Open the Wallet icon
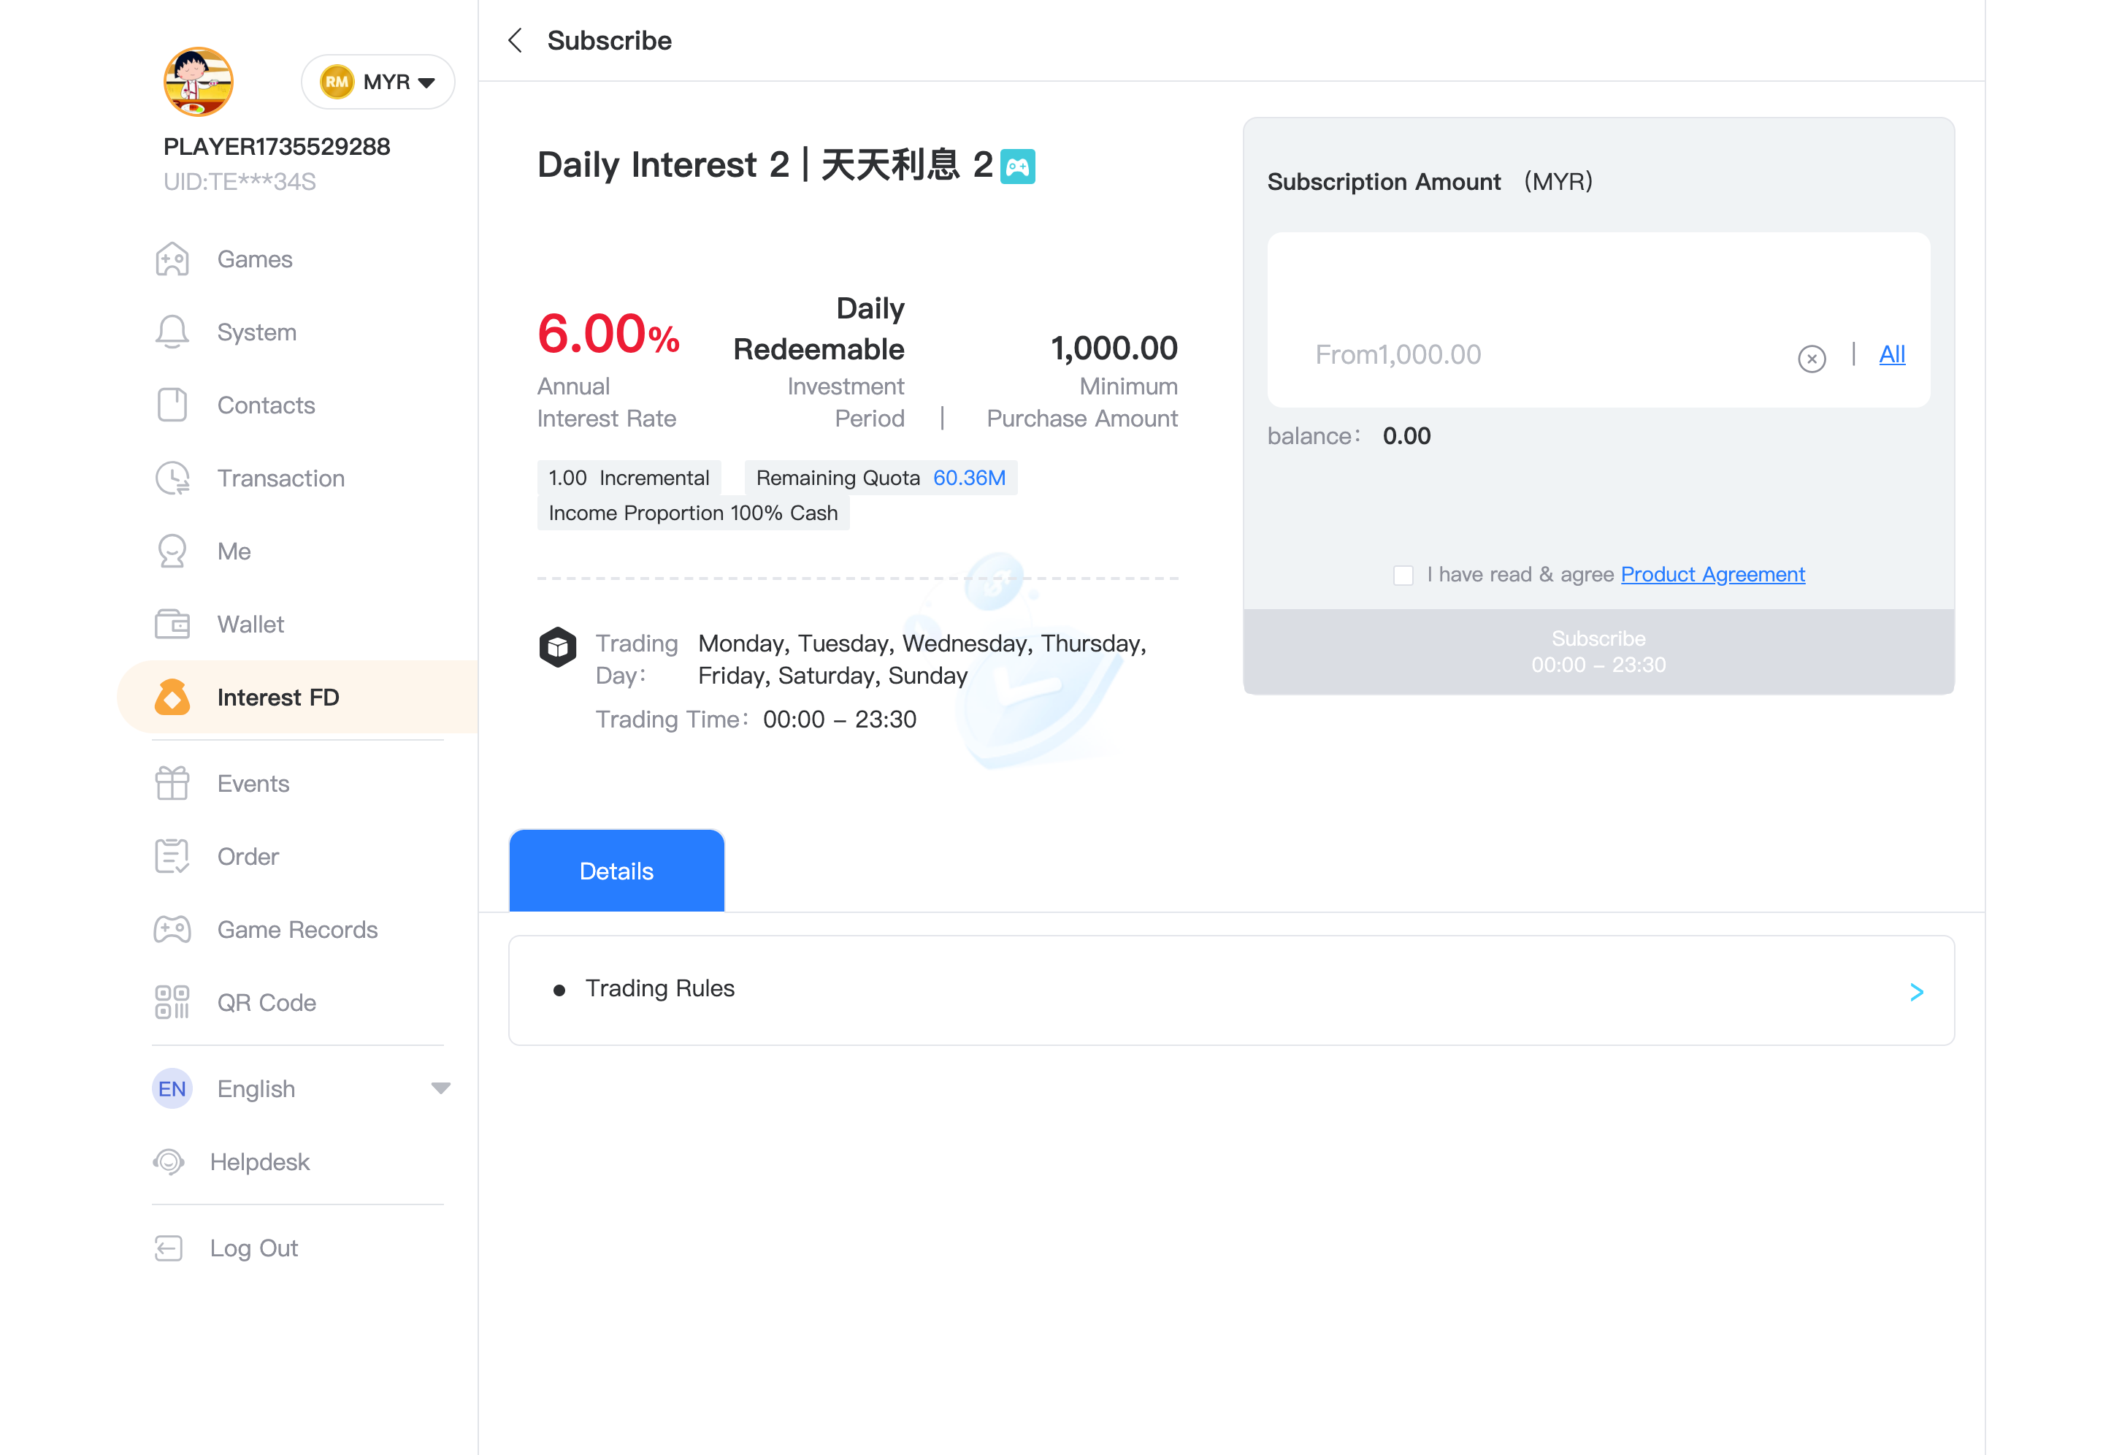This screenshot has width=2103, height=1455. pyautogui.click(x=172, y=625)
